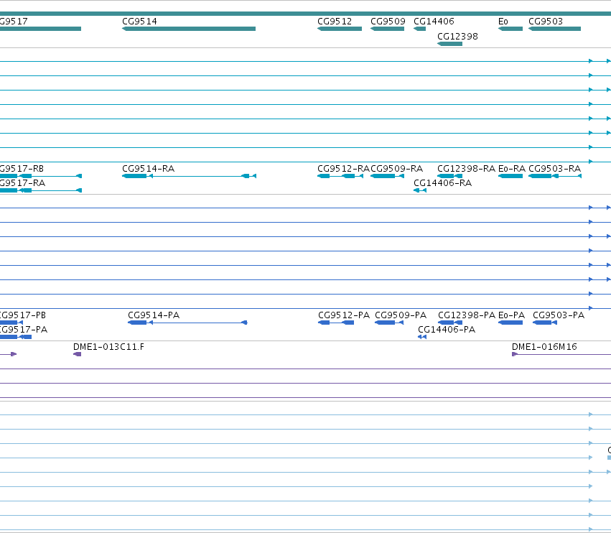Image resolution: width=611 pixels, height=533 pixels.
Task: Click the Eo-PA CDS label
Action: pyautogui.click(x=511, y=315)
